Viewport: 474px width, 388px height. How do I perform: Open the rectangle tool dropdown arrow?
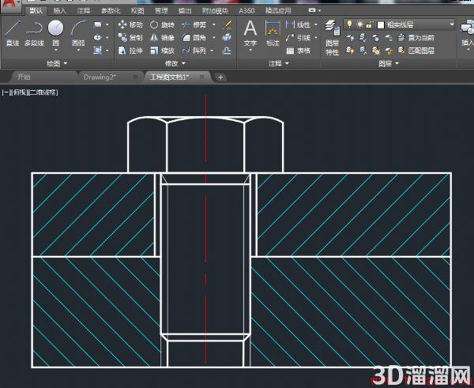pyautogui.click(x=107, y=24)
